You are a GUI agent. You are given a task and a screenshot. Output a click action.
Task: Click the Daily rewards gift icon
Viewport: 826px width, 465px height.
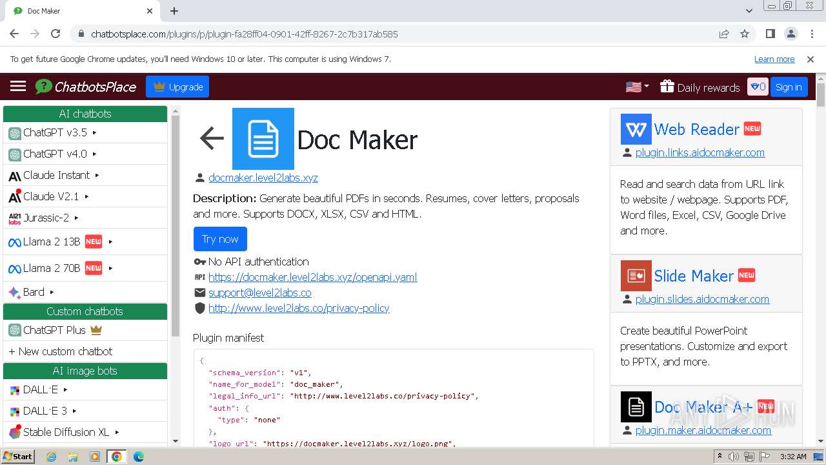[x=667, y=87]
